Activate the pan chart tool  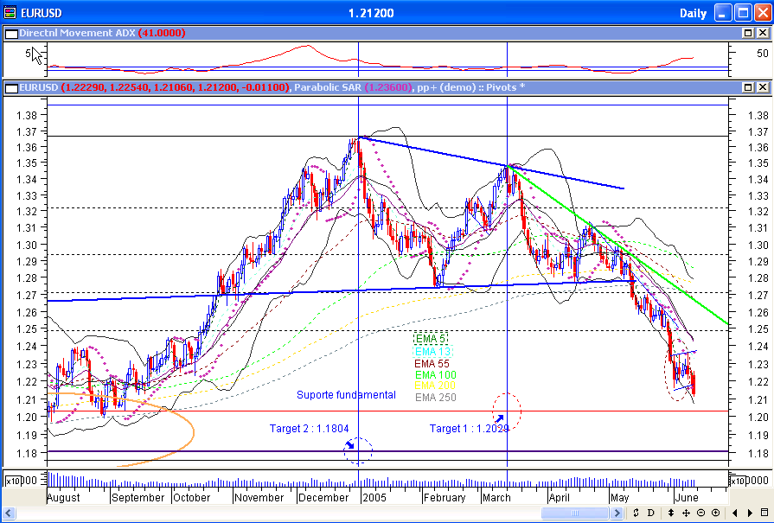click(x=685, y=513)
